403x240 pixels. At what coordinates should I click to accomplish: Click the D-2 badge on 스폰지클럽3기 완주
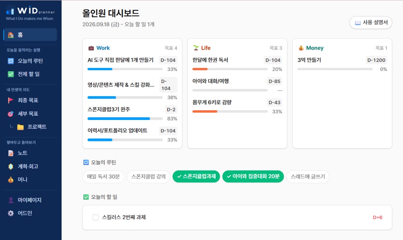171,110
